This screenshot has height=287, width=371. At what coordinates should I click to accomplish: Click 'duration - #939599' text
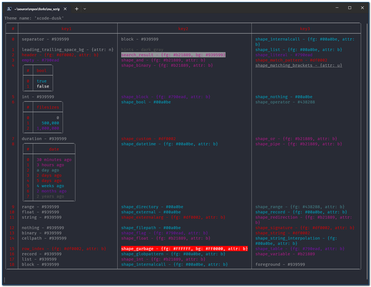coord(44,139)
